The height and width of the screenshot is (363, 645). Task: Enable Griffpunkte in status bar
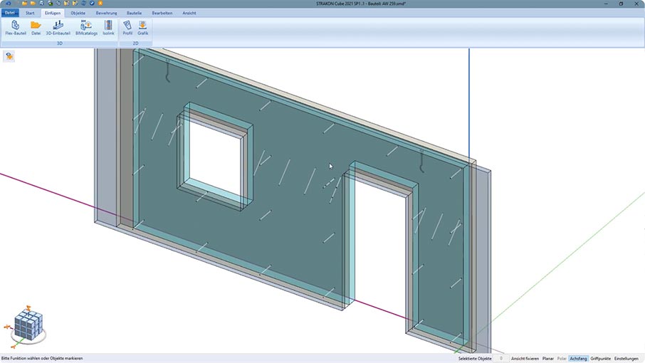tap(600, 359)
